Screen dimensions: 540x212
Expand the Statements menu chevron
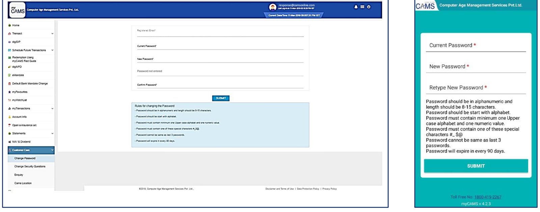pyautogui.click(x=52, y=134)
